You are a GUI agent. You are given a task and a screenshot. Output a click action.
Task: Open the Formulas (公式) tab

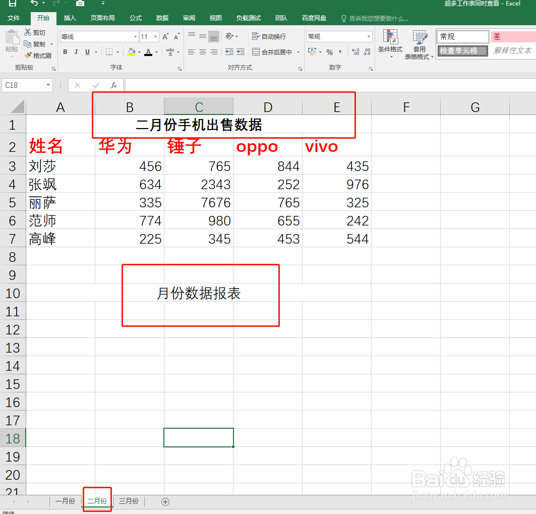pos(135,18)
